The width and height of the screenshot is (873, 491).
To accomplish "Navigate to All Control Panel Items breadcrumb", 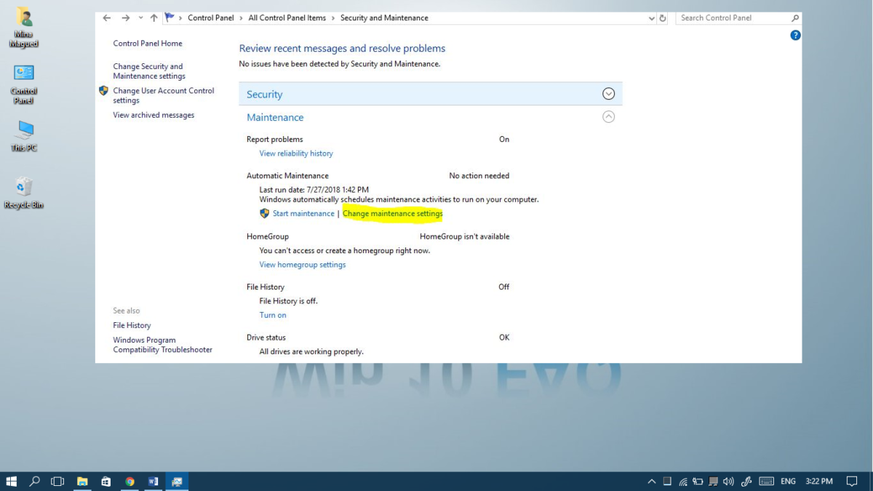I will click(x=287, y=17).
